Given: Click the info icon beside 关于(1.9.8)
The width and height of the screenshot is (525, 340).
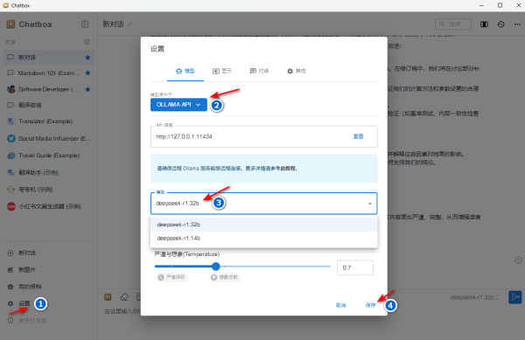Looking at the screenshot, I should click(x=10, y=321).
